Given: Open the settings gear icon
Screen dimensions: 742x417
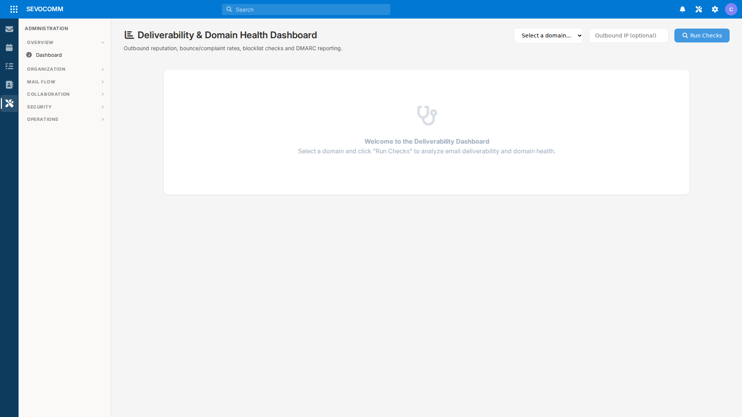Looking at the screenshot, I should 715,9.
